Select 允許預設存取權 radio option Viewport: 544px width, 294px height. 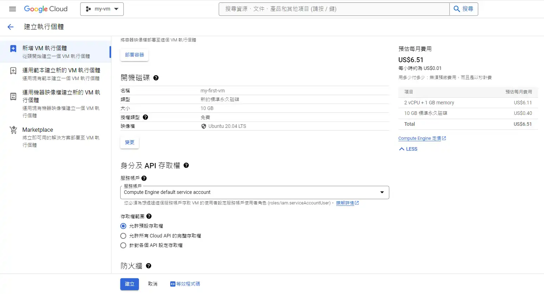pos(123,226)
